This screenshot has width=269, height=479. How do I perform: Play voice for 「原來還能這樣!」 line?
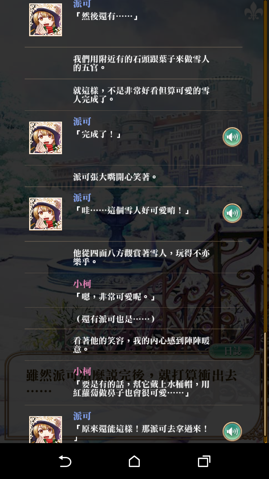232,431
